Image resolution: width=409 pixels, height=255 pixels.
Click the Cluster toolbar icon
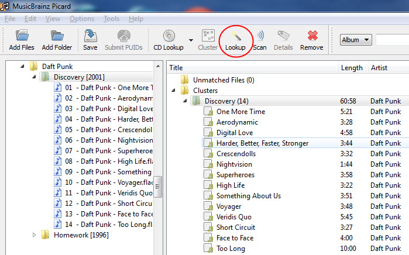[x=208, y=35]
